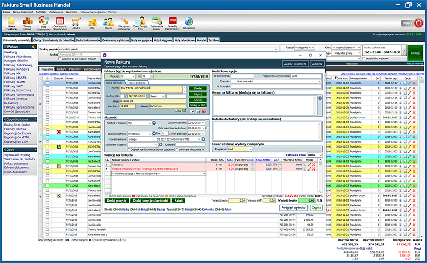The width and height of the screenshot is (427, 263).
Task: Open Regon type dropdown
Action: [157, 96]
